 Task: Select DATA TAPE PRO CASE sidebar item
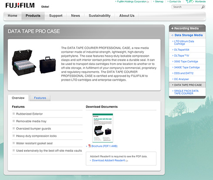click(x=187, y=85)
